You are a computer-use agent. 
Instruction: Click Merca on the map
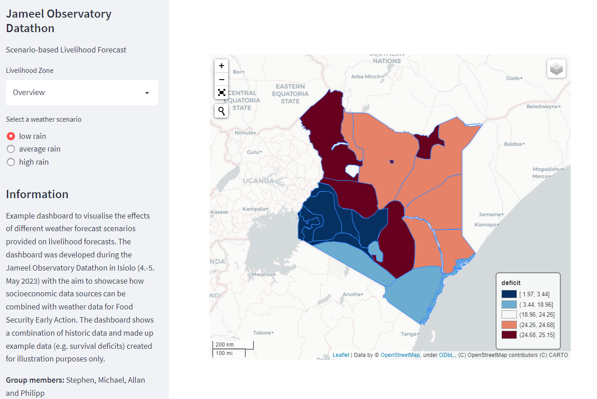tap(540, 176)
